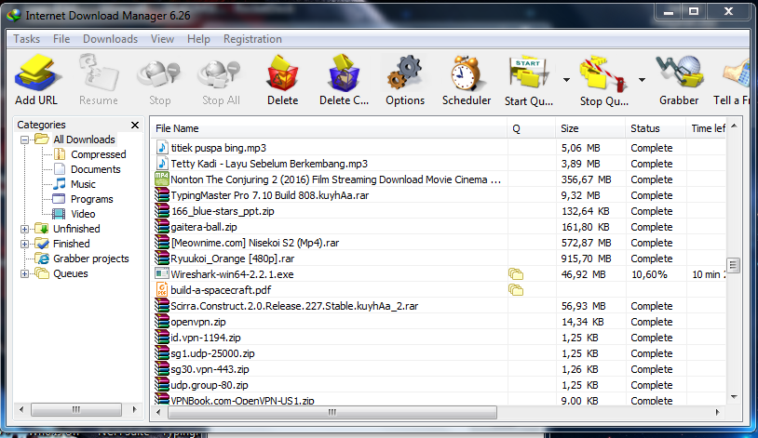Open the View menu

click(162, 39)
